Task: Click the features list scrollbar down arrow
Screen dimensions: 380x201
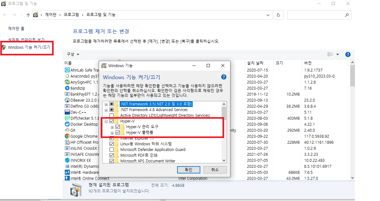Action: coord(224,160)
